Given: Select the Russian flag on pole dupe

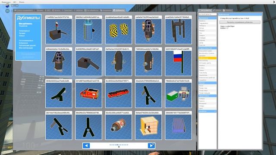Looking at the screenshot, I should [x=178, y=62].
